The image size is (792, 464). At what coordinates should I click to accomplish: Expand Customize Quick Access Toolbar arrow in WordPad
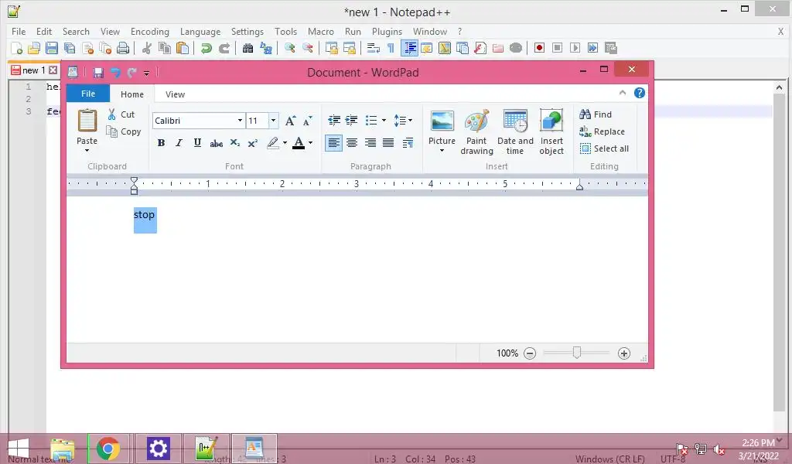(146, 73)
